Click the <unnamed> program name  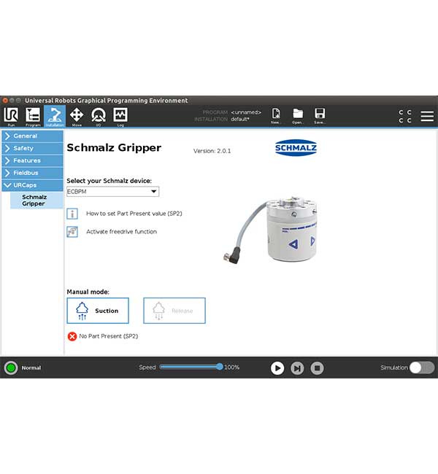246,112
